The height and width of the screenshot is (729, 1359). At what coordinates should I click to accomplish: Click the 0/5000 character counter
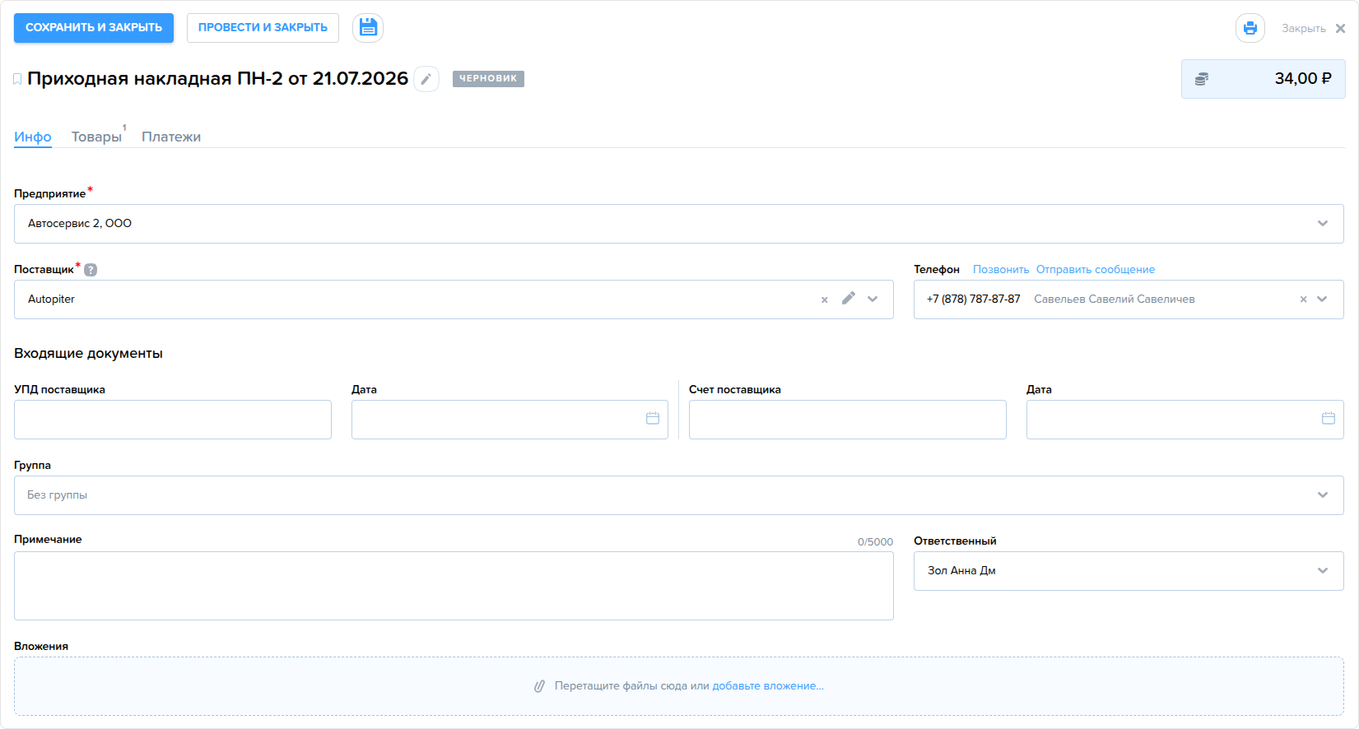[x=875, y=542]
